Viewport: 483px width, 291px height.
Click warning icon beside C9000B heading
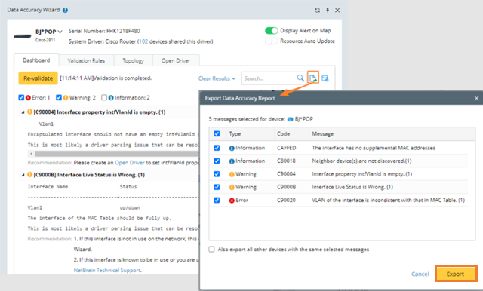pyautogui.click(x=29, y=174)
